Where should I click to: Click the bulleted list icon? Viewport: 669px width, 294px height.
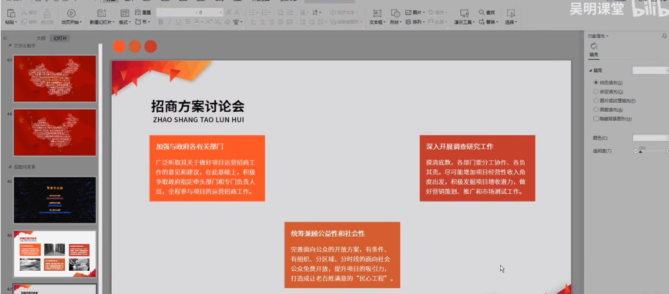[x=253, y=13]
